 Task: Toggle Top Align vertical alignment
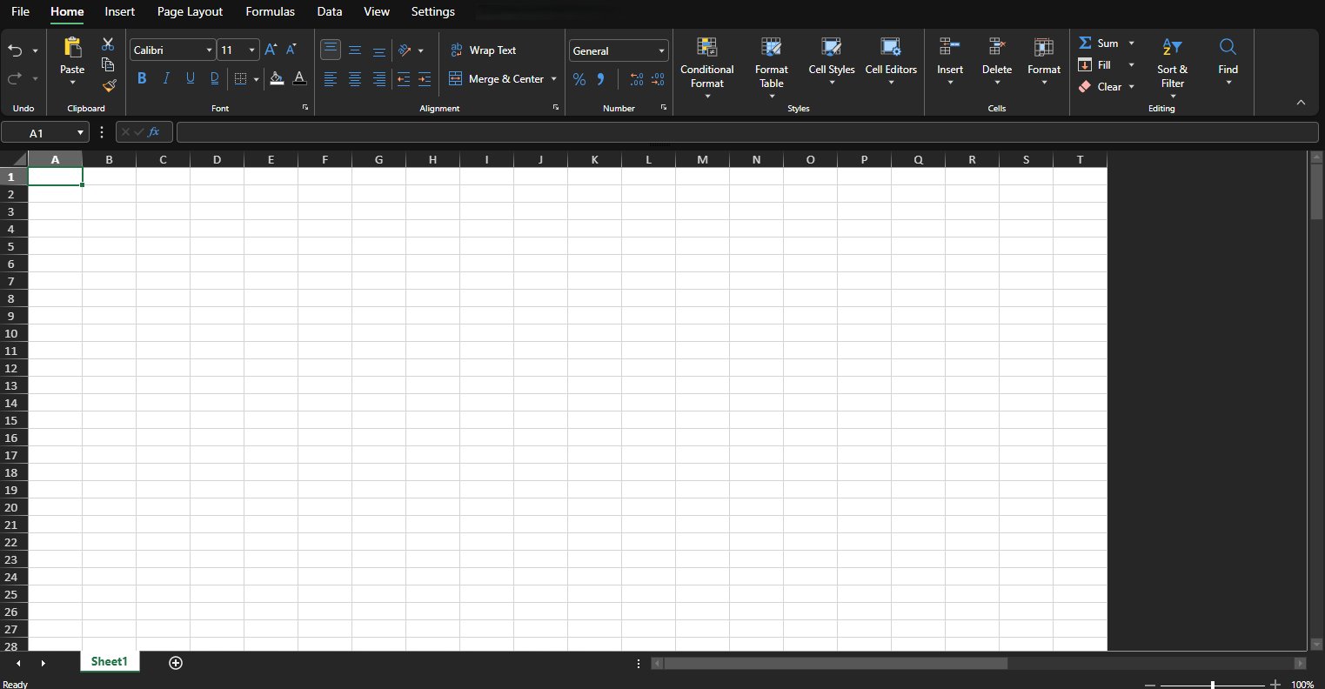[x=331, y=50]
